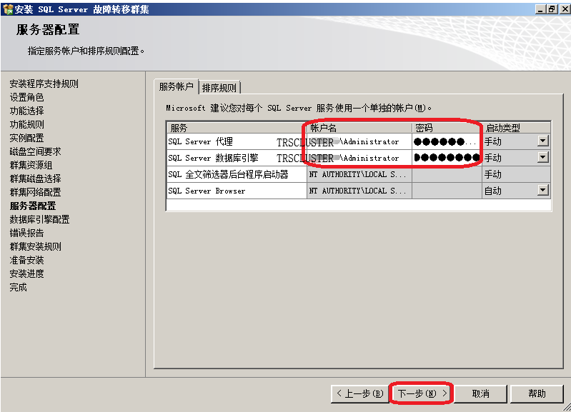The image size is (571, 412).
Task: Open startup type dropdown for SQL Server 代理
Action: click(542, 141)
